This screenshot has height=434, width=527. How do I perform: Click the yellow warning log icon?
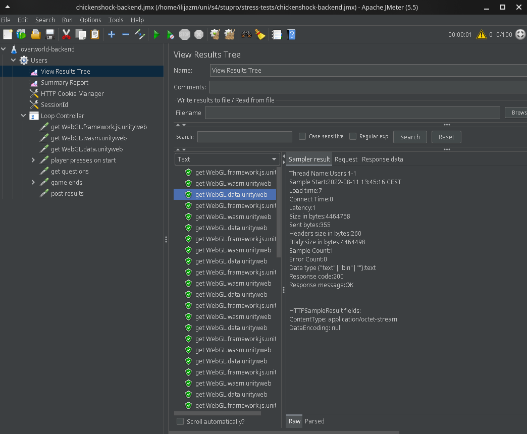click(481, 34)
